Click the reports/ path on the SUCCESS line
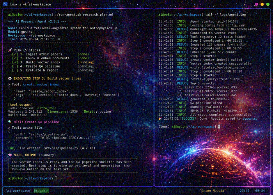 tap(250, 119)
